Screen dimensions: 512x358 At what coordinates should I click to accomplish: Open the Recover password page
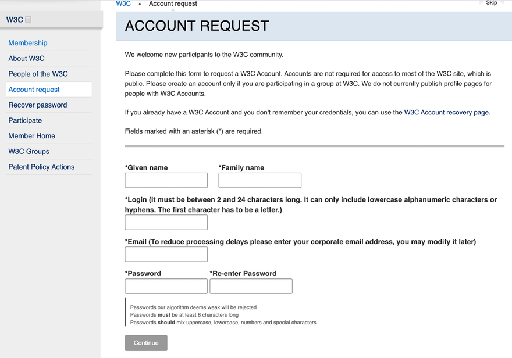(x=37, y=105)
